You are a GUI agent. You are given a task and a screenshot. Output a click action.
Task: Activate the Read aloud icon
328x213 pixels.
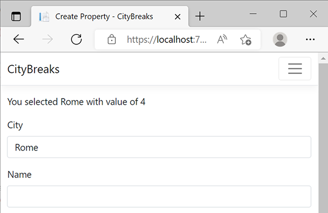pyautogui.click(x=222, y=39)
